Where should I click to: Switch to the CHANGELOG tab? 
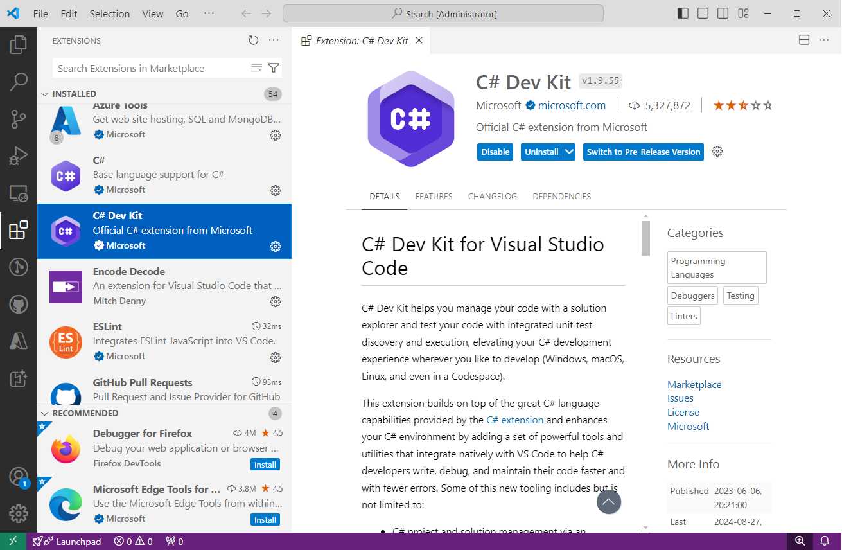[x=493, y=197]
